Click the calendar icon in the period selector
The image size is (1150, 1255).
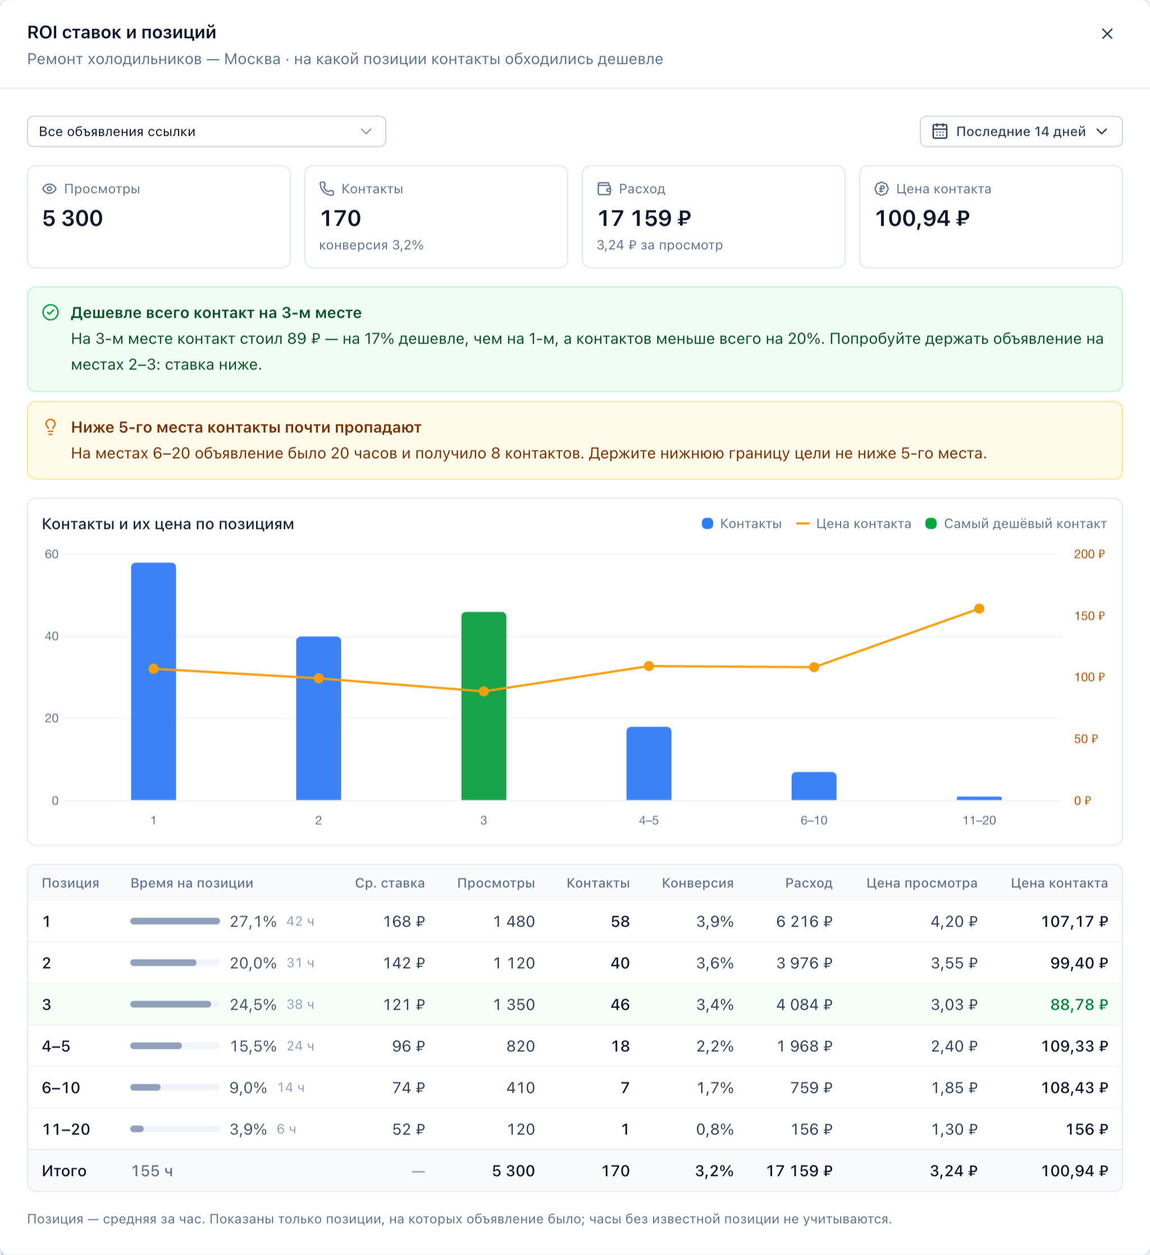pyautogui.click(x=939, y=131)
